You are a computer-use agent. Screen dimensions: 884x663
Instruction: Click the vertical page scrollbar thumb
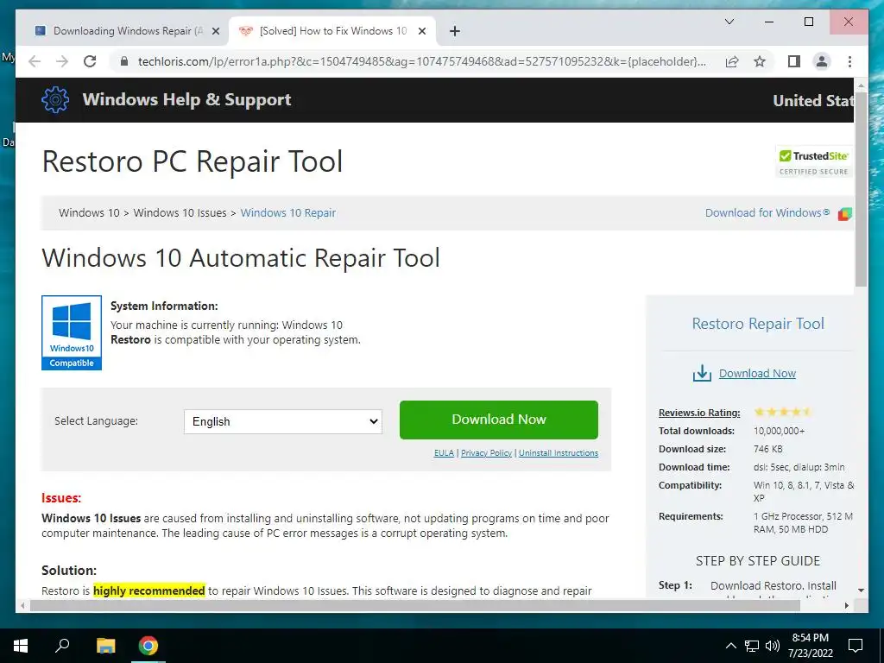(861, 189)
